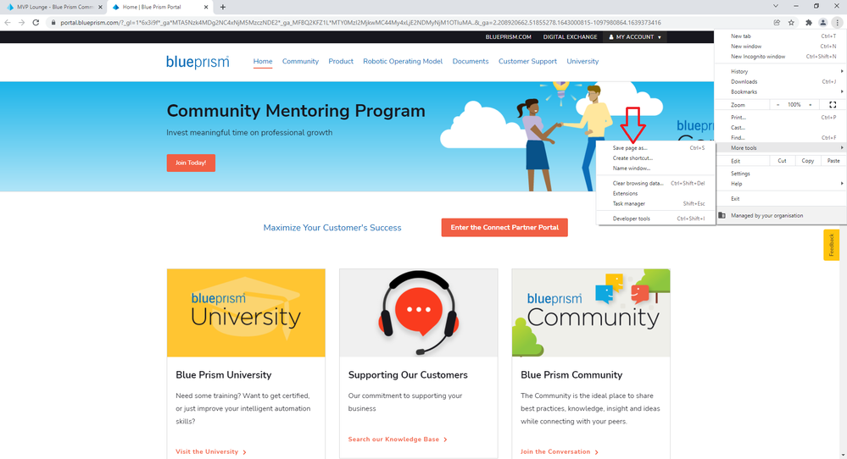The width and height of the screenshot is (847, 459).
Task: Choose New window from Chrome menu
Action: [x=780, y=47]
